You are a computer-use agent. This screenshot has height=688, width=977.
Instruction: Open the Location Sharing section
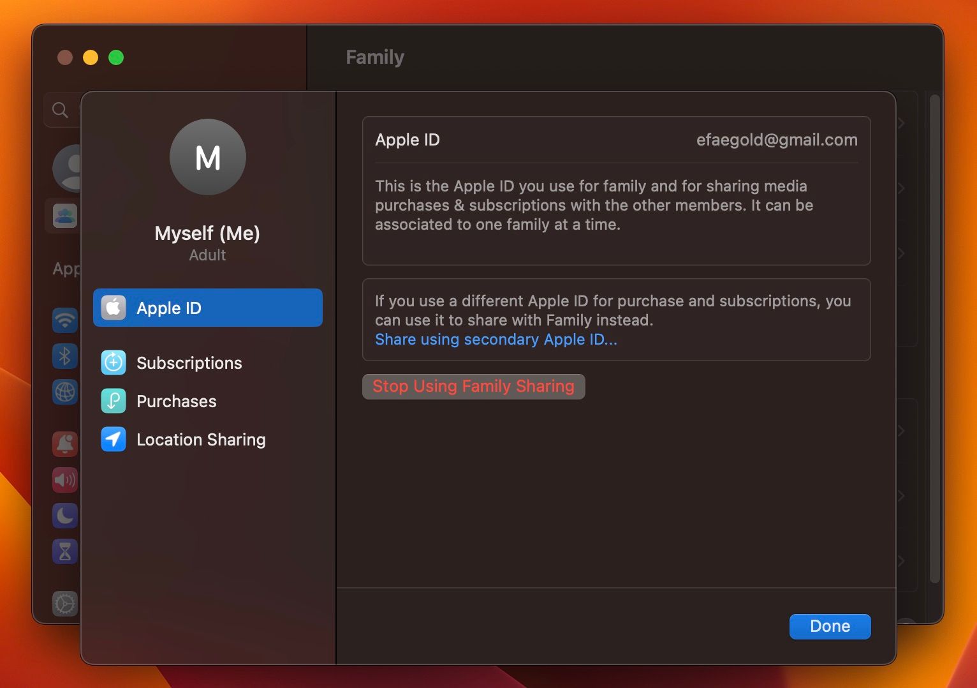click(208, 439)
